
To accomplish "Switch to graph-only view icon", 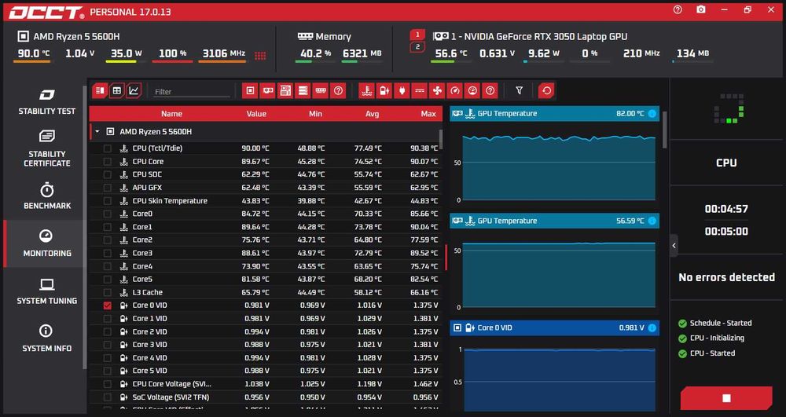I will point(134,90).
